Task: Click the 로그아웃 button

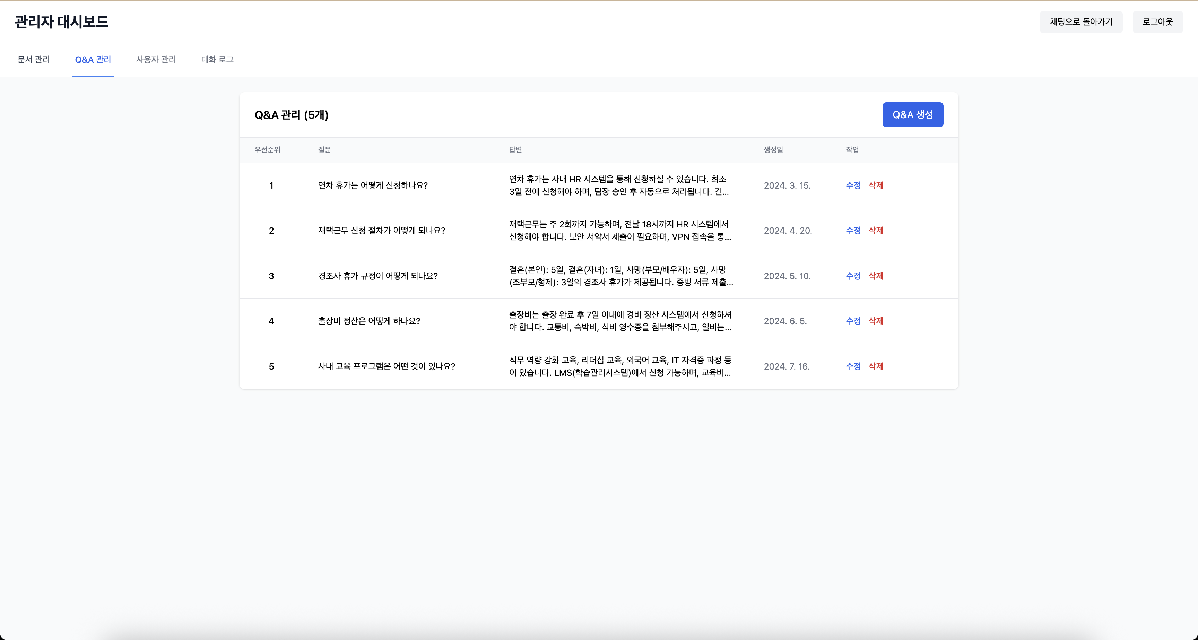Action: (1157, 22)
